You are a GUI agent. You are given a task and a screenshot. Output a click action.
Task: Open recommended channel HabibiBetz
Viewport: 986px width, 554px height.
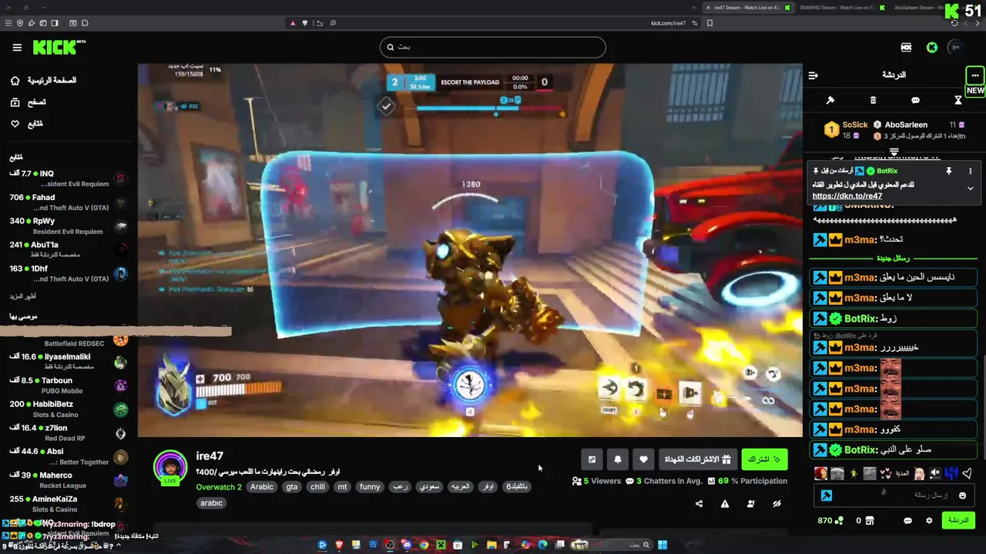pos(69,409)
